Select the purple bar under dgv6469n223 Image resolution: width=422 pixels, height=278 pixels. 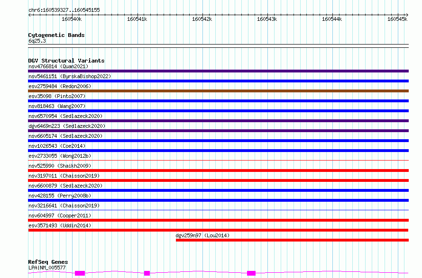tap(218, 131)
